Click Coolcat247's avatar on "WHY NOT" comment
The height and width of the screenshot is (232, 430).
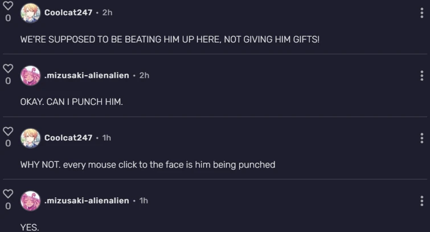pyautogui.click(x=30, y=138)
